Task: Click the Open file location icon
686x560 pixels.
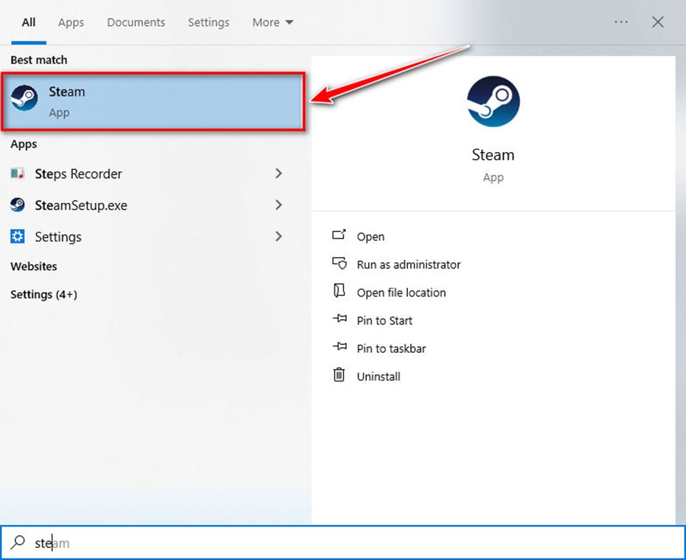Action: coord(339,291)
